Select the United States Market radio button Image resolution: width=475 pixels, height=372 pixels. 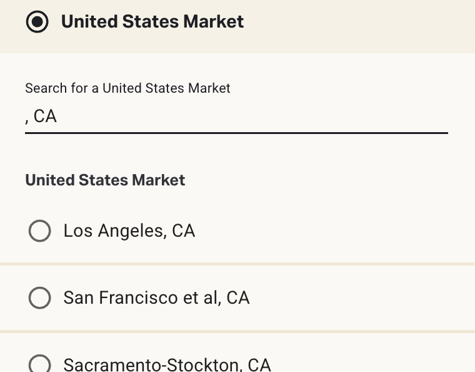tap(37, 22)
